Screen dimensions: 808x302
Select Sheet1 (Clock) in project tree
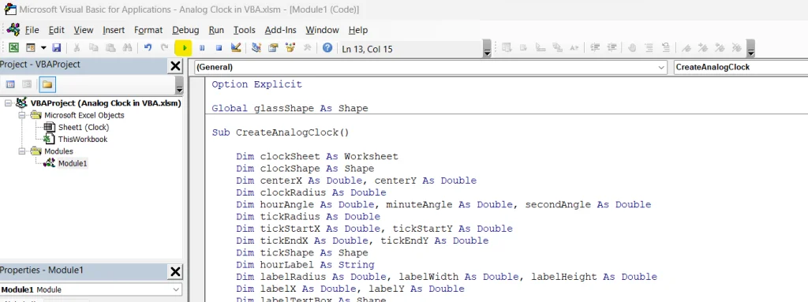pyautogui.click(x=84, y=127)
